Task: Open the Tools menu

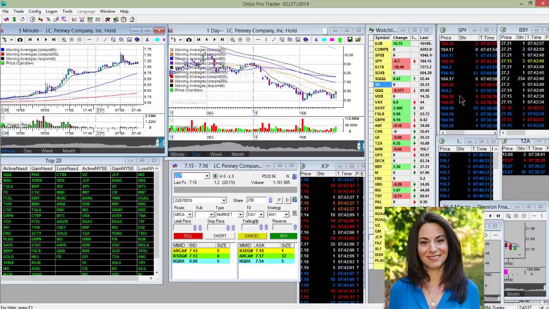Action: (x=67, y=11)
